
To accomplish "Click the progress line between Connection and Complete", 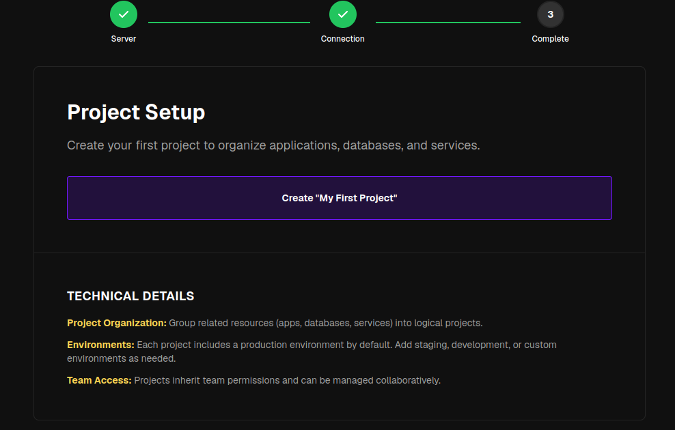I will pyautogui.click(x=448, y=23).
